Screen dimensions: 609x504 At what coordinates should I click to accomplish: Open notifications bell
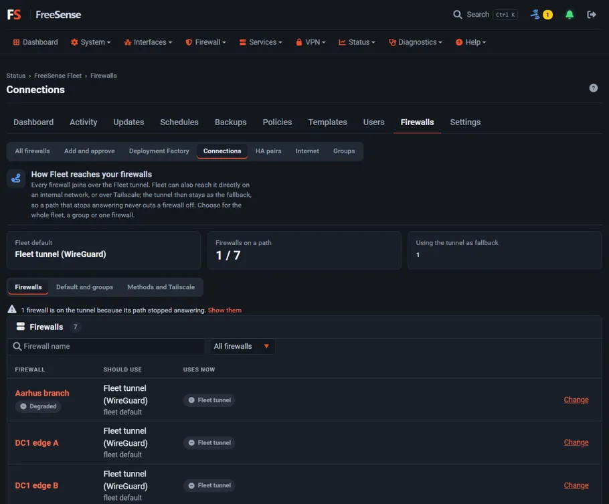570,15
